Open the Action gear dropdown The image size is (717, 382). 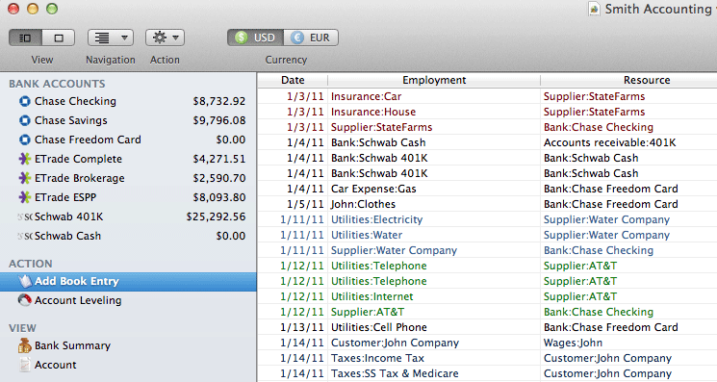coord(166,38)
